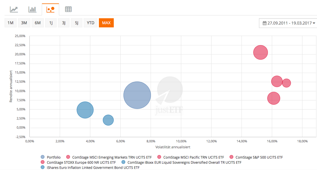Click the 10,00% x-axis label
317x170 pixels.
pos(181,141)
